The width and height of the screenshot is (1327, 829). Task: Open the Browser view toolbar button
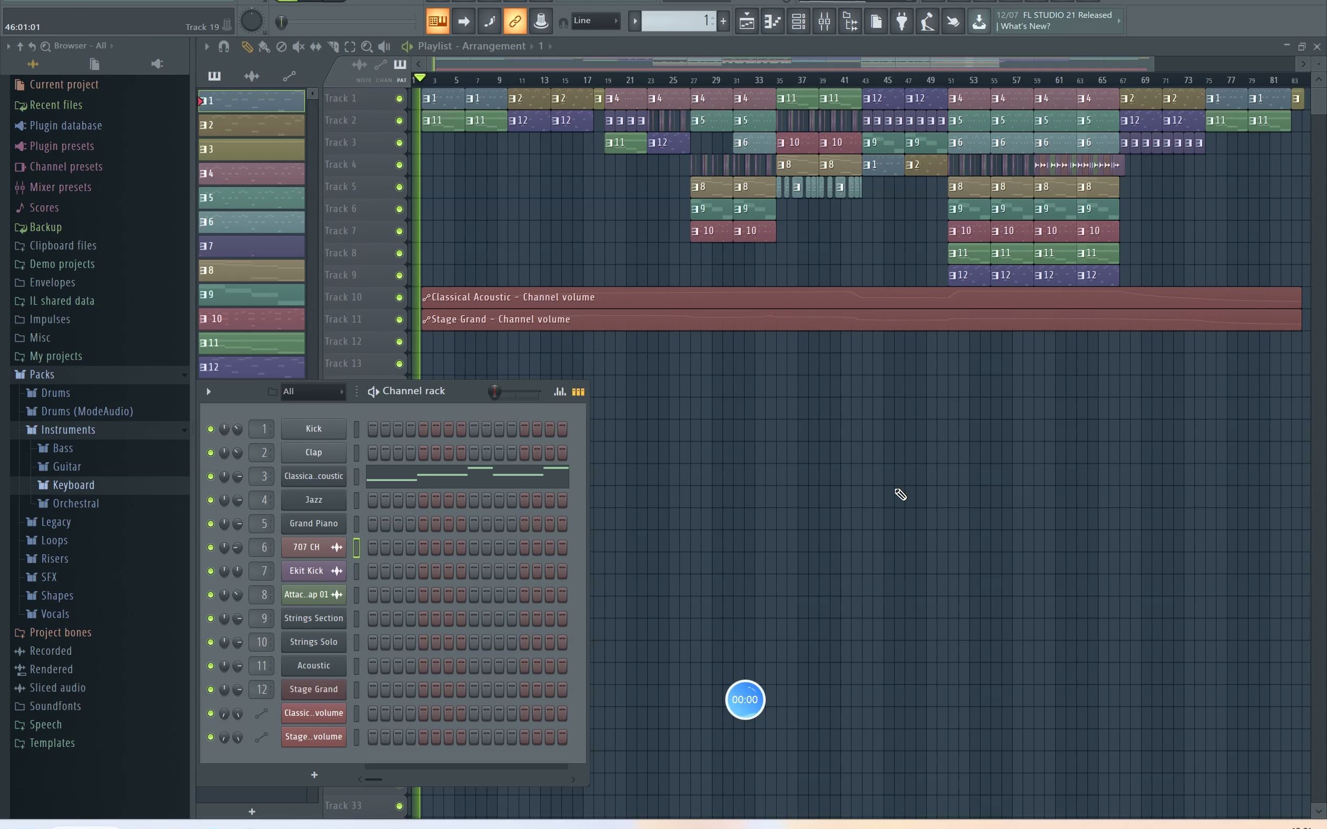850,22
